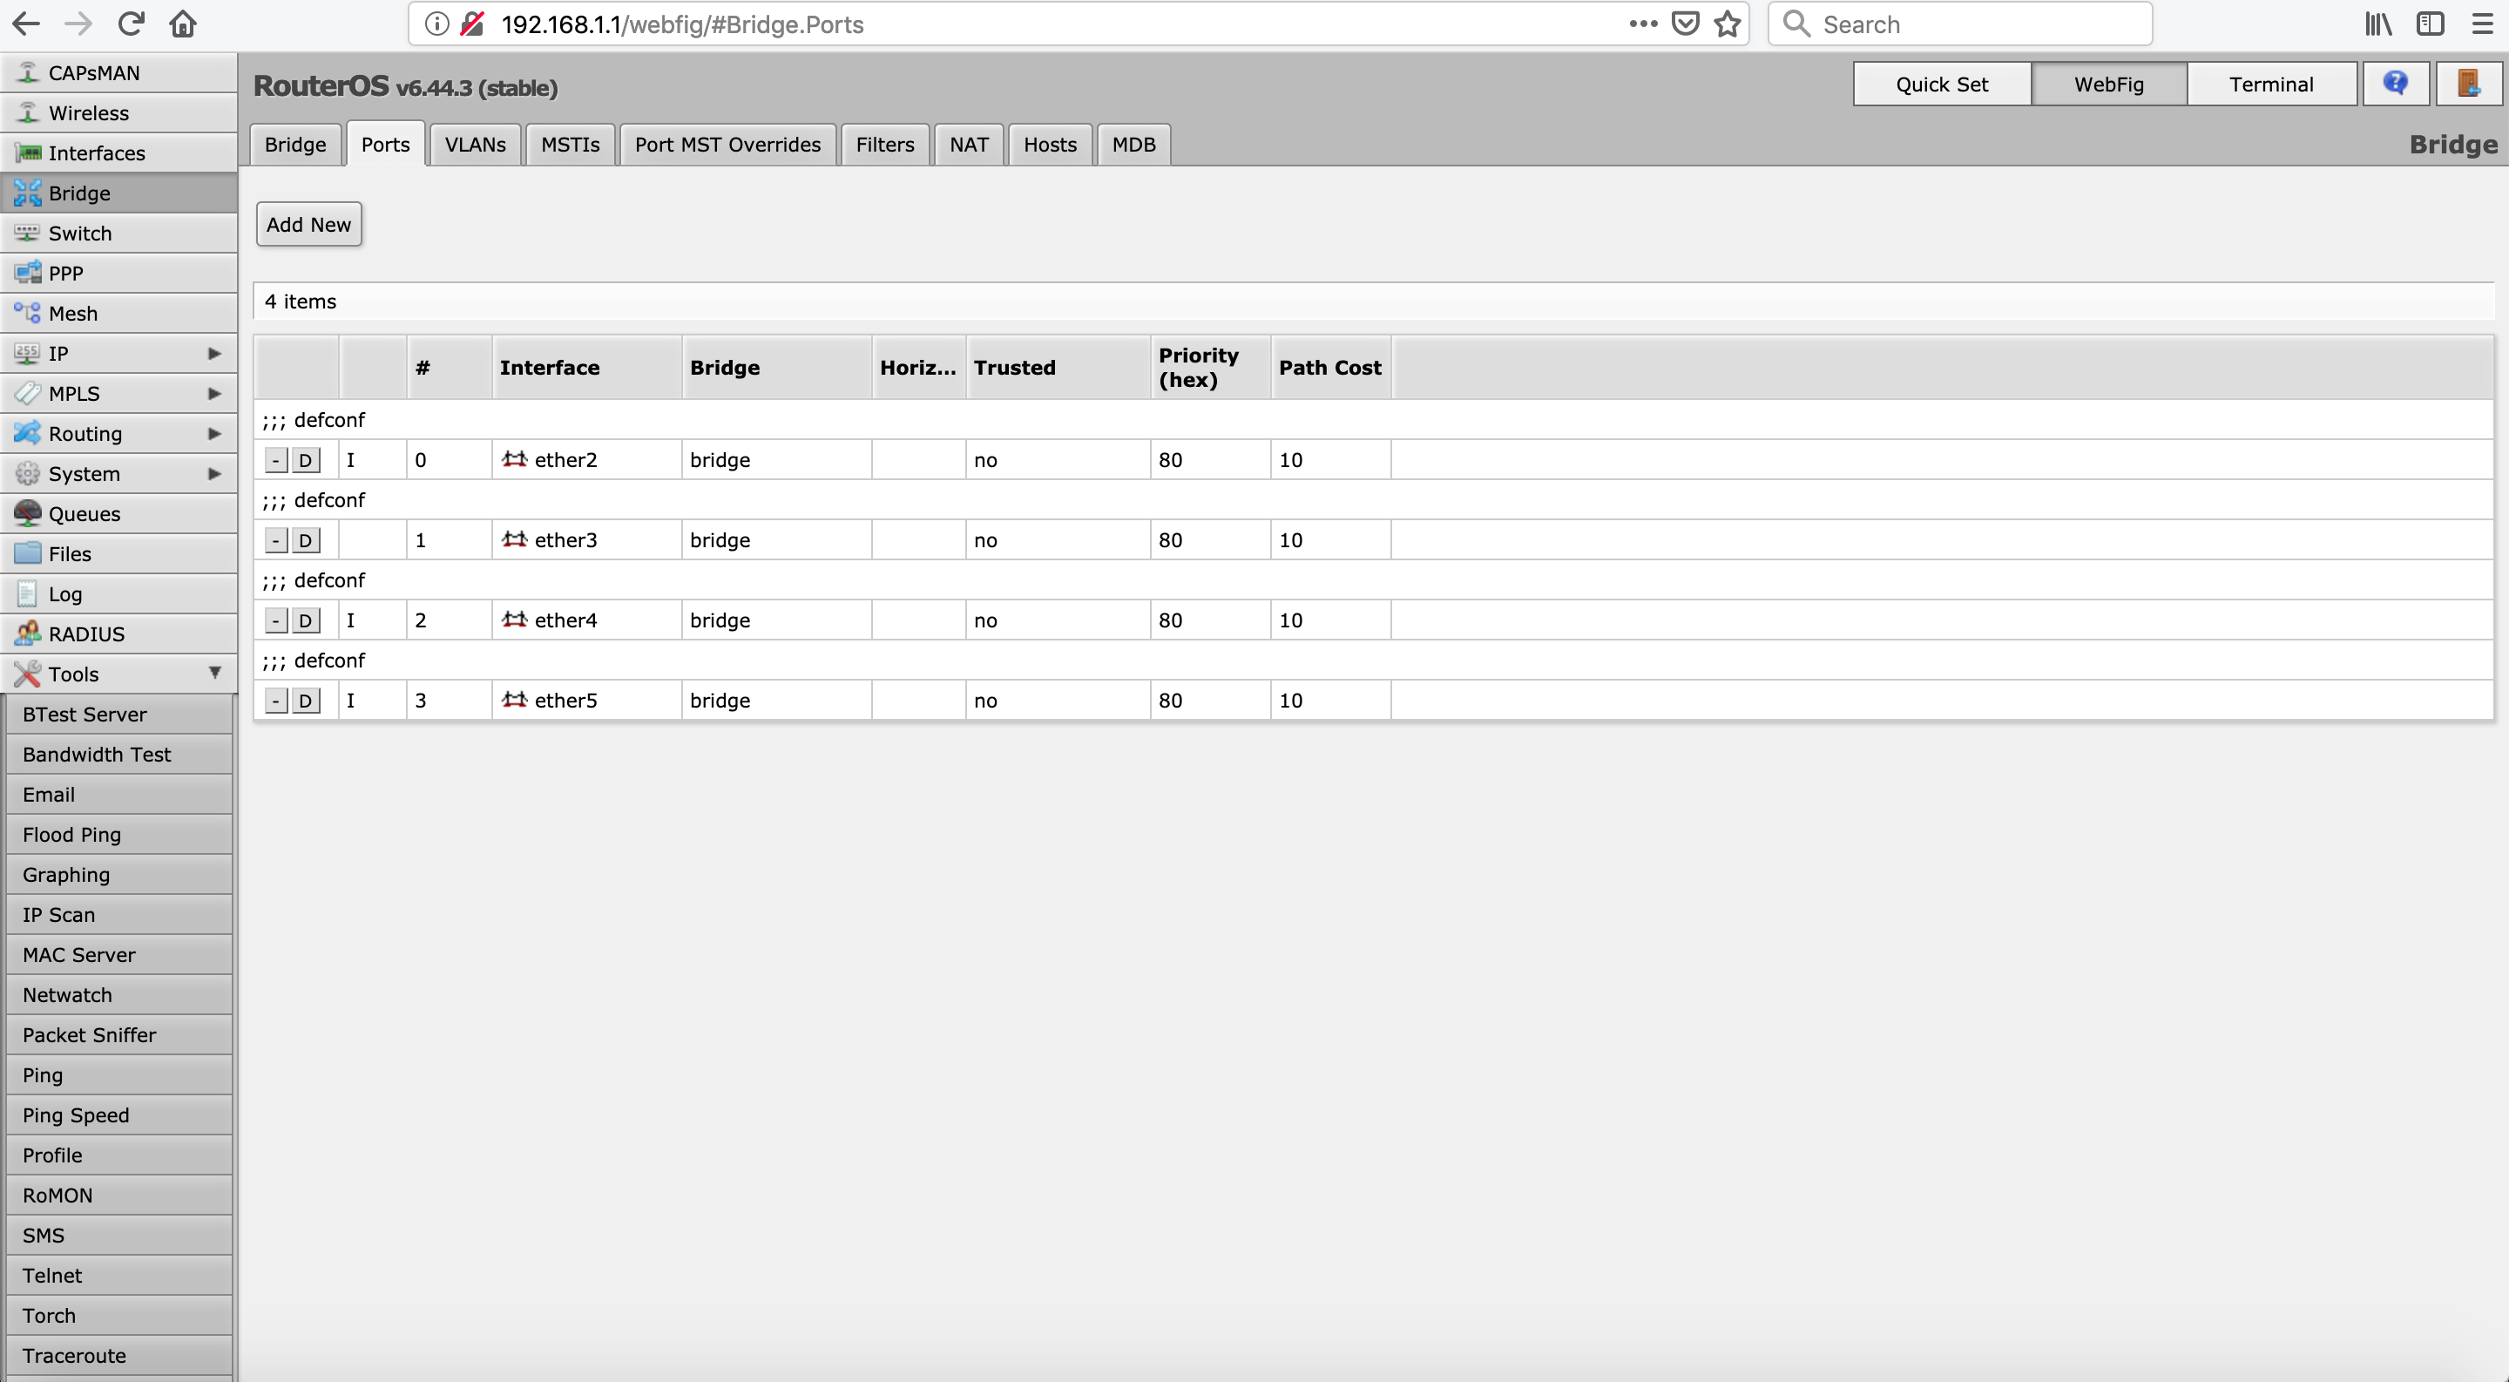Open Files in the sidebar
Viewport: 2509px width, 1382px height.
[x=70, y=553]
